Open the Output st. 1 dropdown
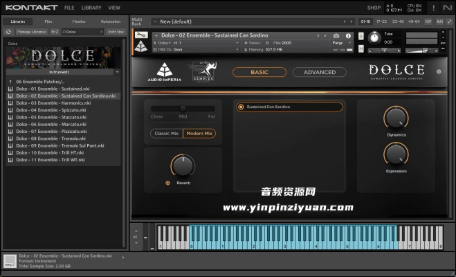This screenshot has height=277, width=456. tap(197, 43)
